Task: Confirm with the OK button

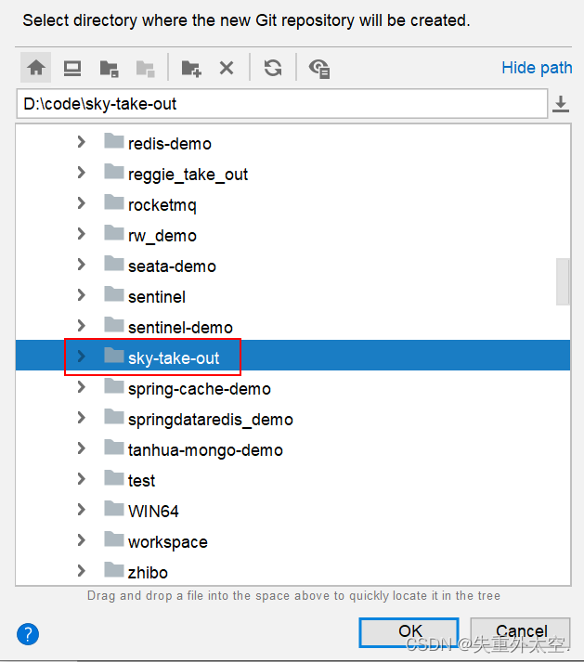Action: (409, 632)
